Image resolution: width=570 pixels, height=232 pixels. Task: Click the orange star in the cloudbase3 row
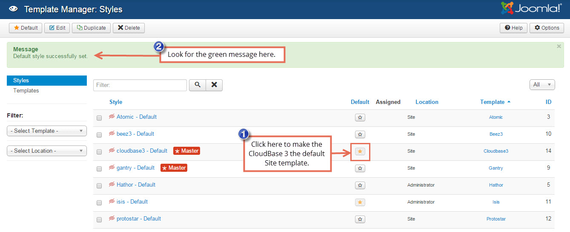pos(360,151)
